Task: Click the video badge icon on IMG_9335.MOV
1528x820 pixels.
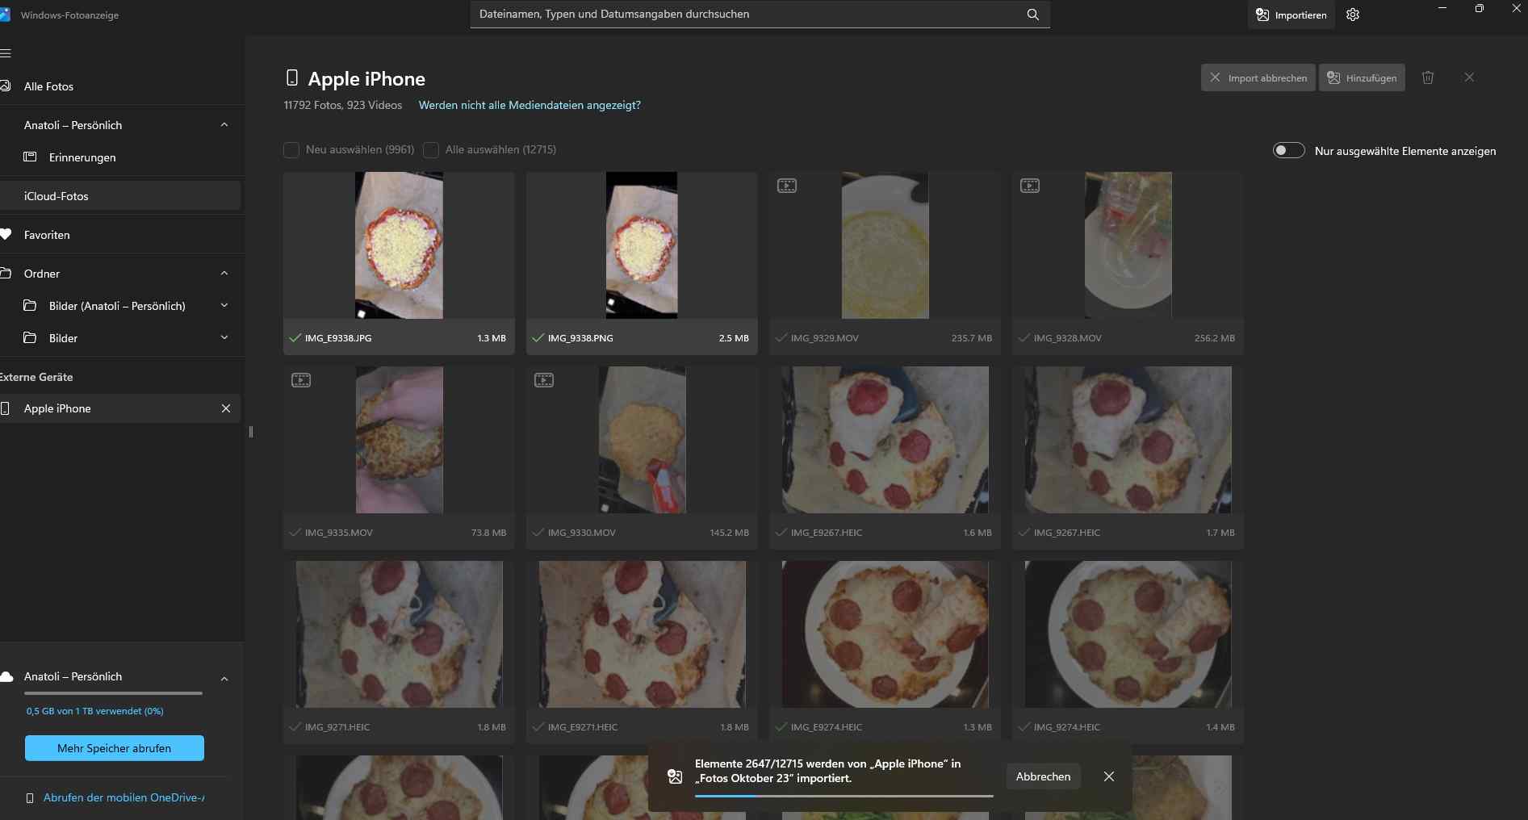Action: point(301,380)
